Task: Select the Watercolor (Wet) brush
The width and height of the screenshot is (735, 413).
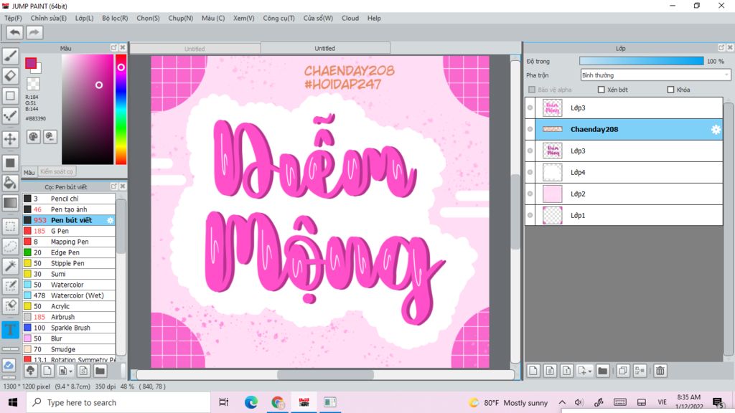Action: pos(68,295)
